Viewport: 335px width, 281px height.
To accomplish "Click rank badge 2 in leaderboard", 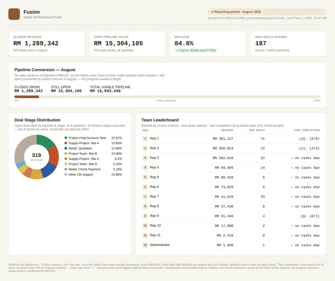I will pyautogui.click(x=145, y=148).
